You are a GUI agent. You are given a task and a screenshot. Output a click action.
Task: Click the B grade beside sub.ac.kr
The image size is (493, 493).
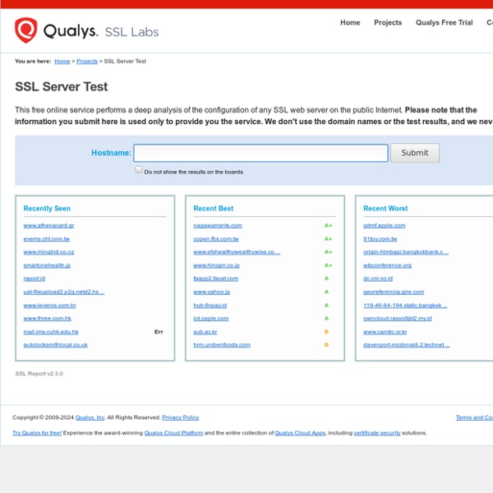point(326,332)
